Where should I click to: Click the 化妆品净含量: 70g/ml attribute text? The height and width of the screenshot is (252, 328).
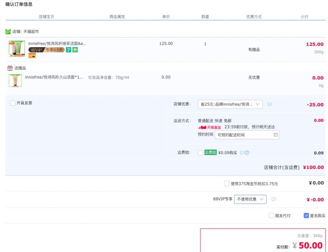pyautogui.click(x=108, y=78)
